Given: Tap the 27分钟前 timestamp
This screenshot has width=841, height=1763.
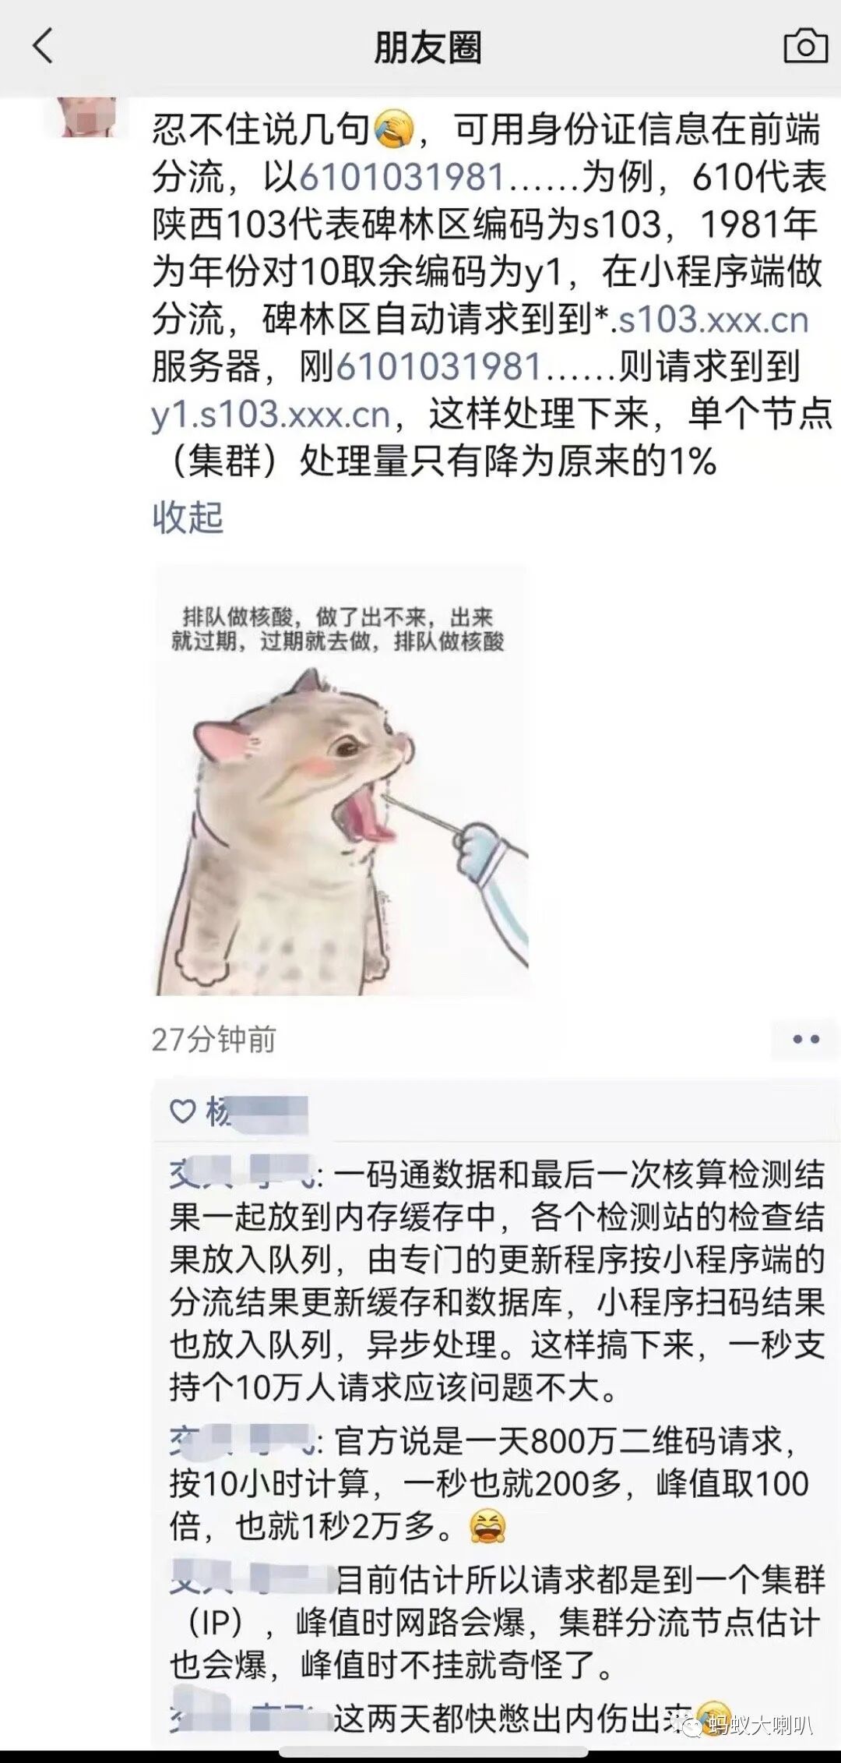Looking at the screenshot, I should pos(213,1039).
